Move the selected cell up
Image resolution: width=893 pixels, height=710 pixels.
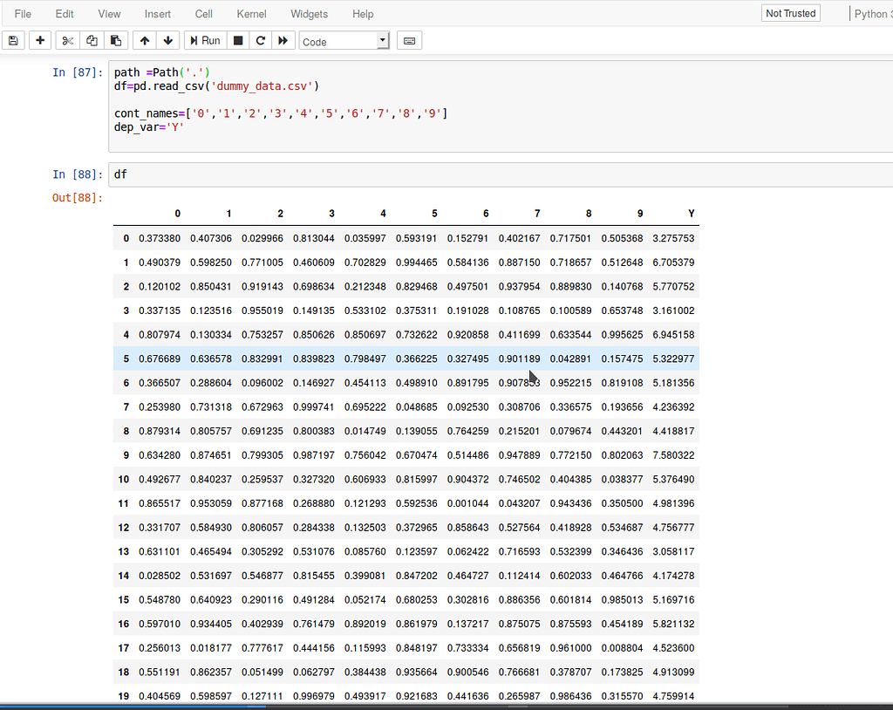point(144,40)
